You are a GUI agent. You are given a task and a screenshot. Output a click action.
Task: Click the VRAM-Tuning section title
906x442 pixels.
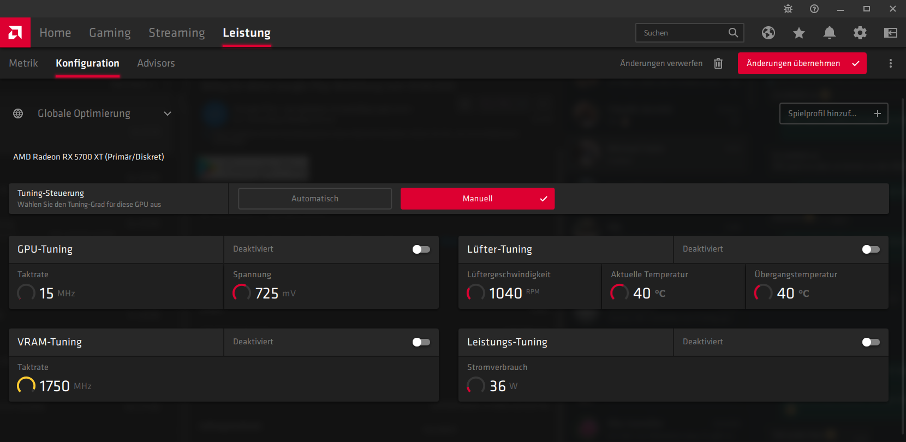coord(50,342)
